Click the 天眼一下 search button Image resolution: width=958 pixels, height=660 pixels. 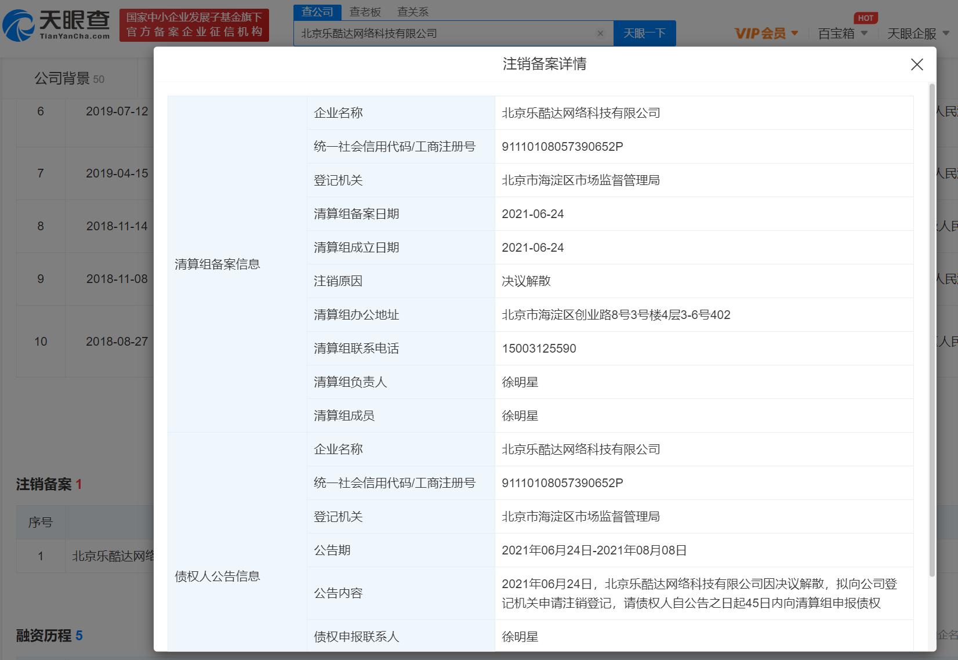(644, 33)
